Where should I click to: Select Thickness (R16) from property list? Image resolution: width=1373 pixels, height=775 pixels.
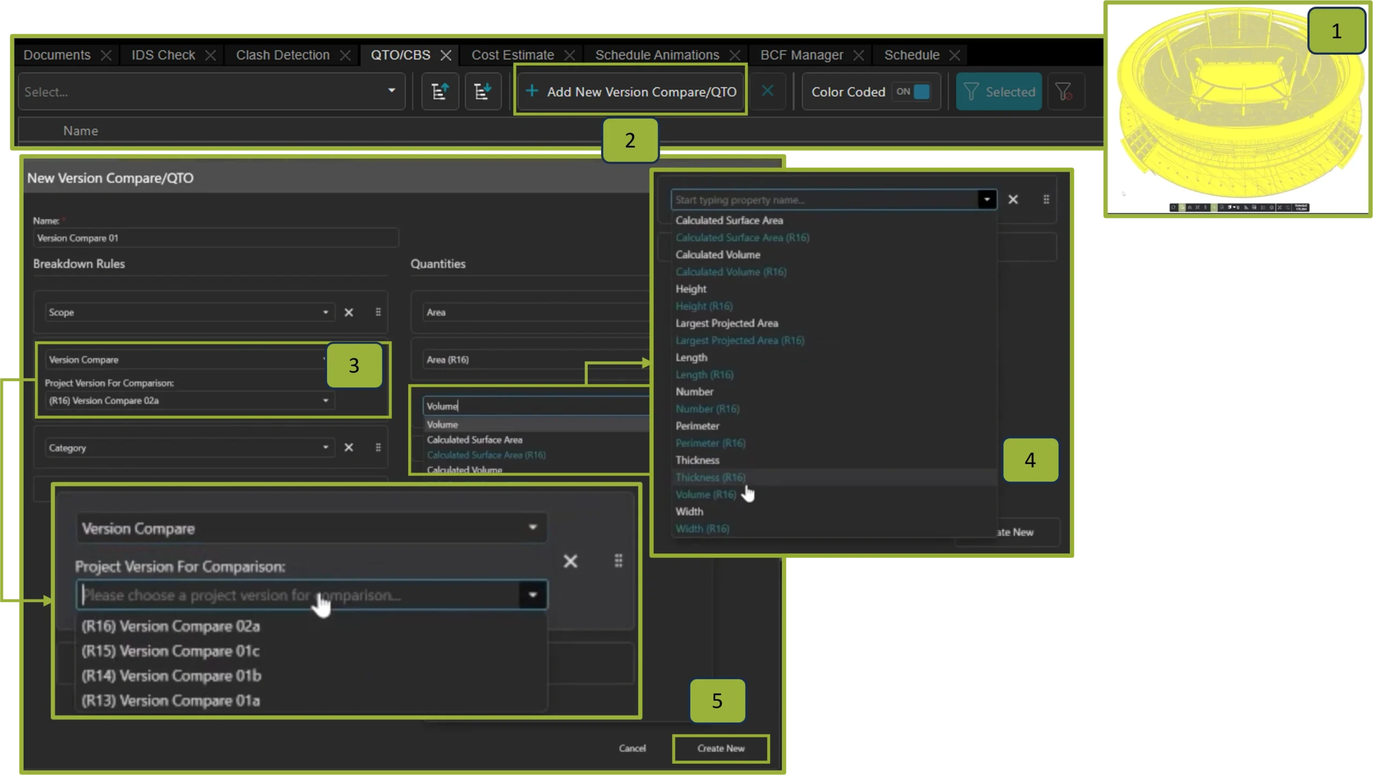click(x=710, y=477)
